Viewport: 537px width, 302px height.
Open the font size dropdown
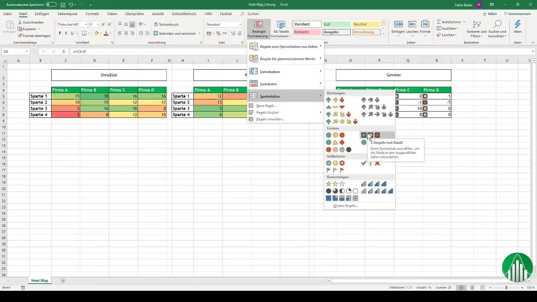coord(98,24)
